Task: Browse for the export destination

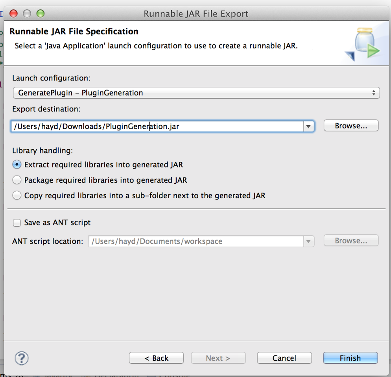Action: click(351, 126)
